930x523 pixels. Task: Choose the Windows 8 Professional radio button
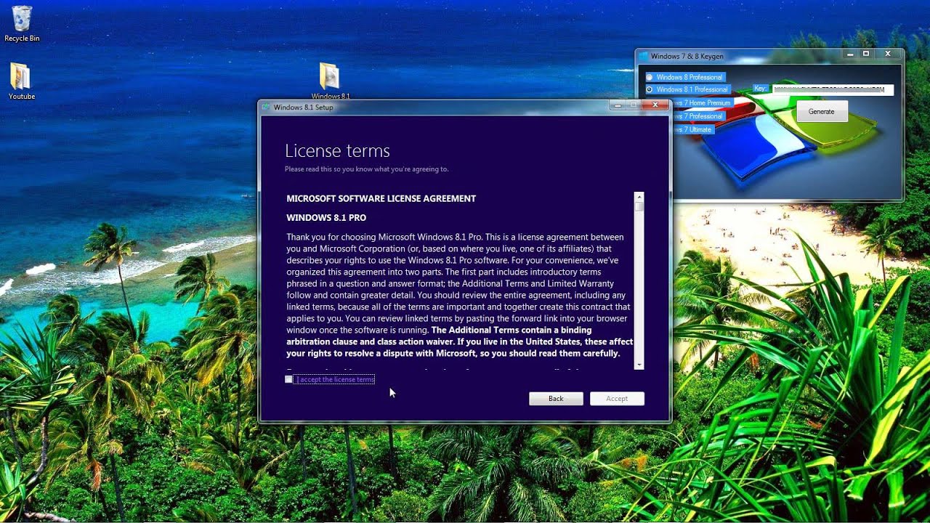pos(650,77)
